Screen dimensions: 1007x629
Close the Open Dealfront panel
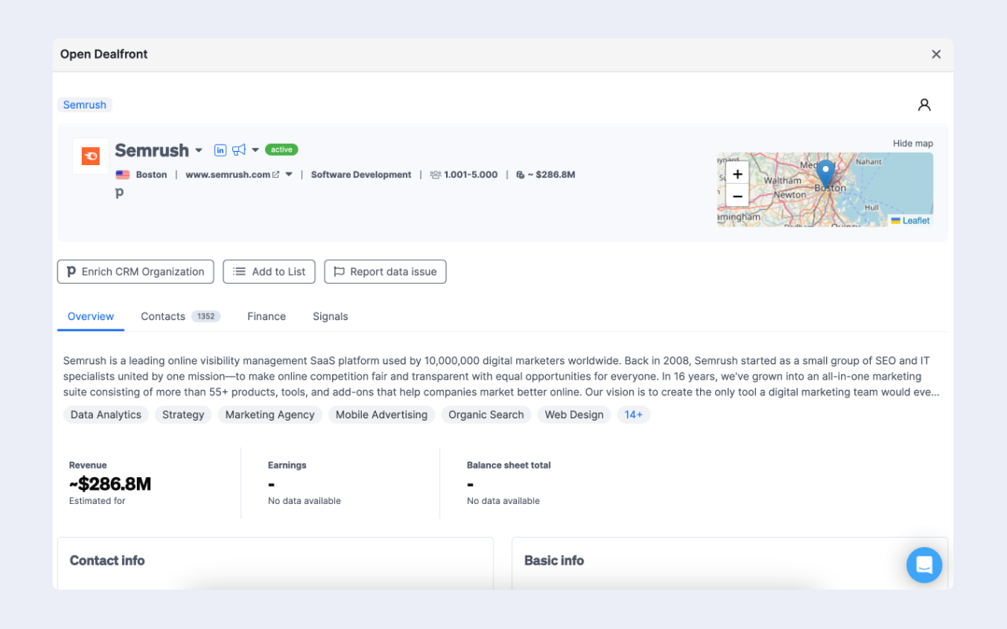coord(936,54)
